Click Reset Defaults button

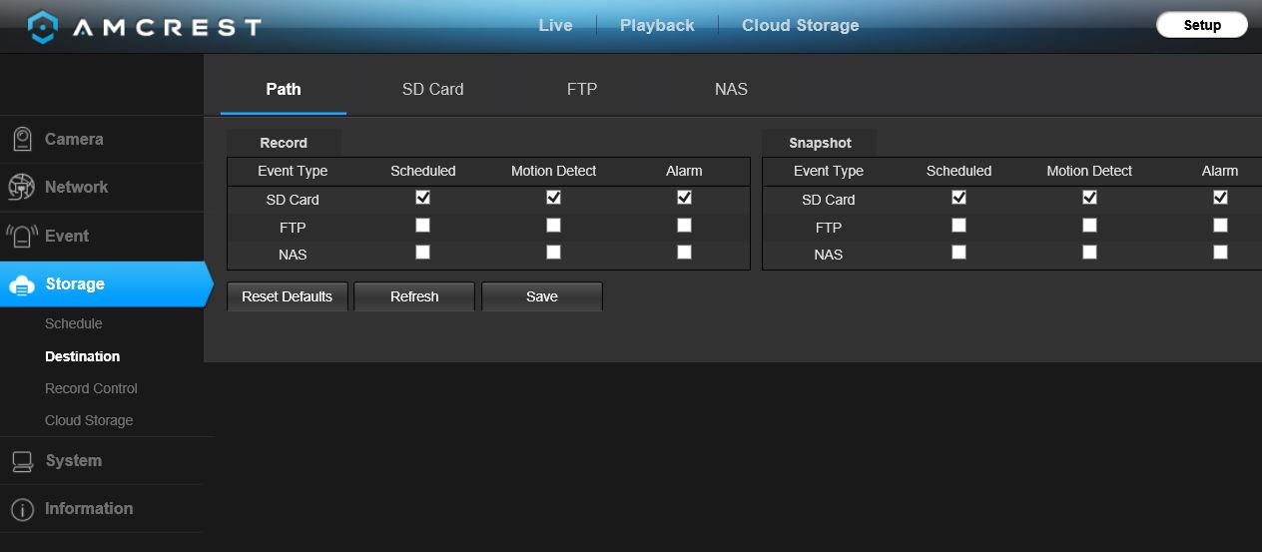288,296
